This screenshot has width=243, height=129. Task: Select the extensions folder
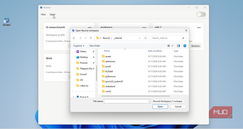tap(110, 62)
